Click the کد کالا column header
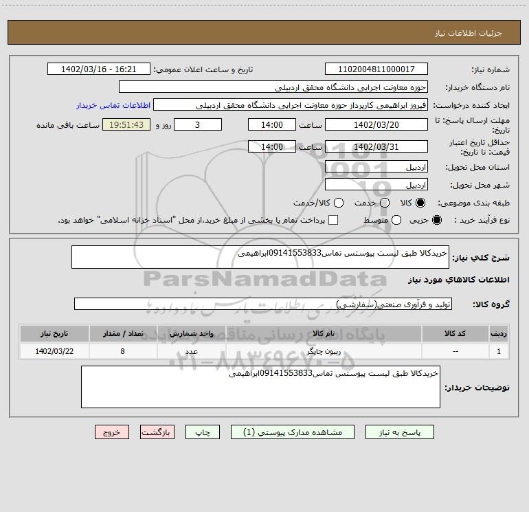The width and height of the screenshot is (529, 512). (x=455, y=333)
